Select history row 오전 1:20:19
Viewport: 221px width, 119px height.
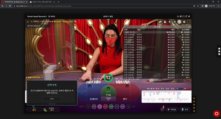point(157,77)
